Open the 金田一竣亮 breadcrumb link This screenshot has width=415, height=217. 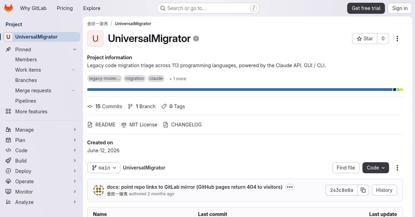point(98,24)
